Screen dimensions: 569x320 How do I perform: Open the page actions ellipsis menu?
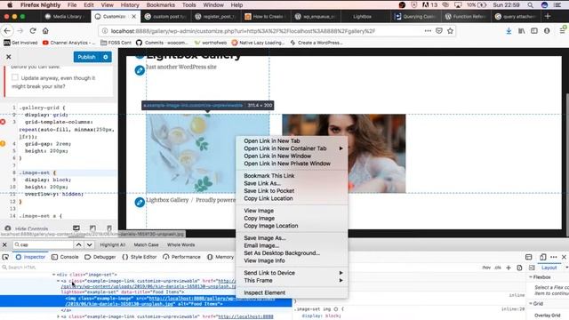coord(428,31)
